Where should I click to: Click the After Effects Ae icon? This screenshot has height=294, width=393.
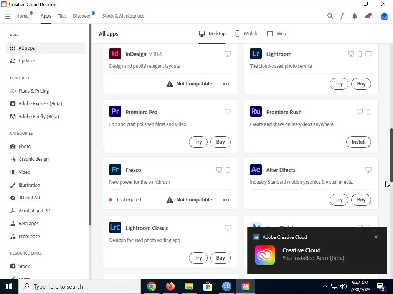[256, 170]
